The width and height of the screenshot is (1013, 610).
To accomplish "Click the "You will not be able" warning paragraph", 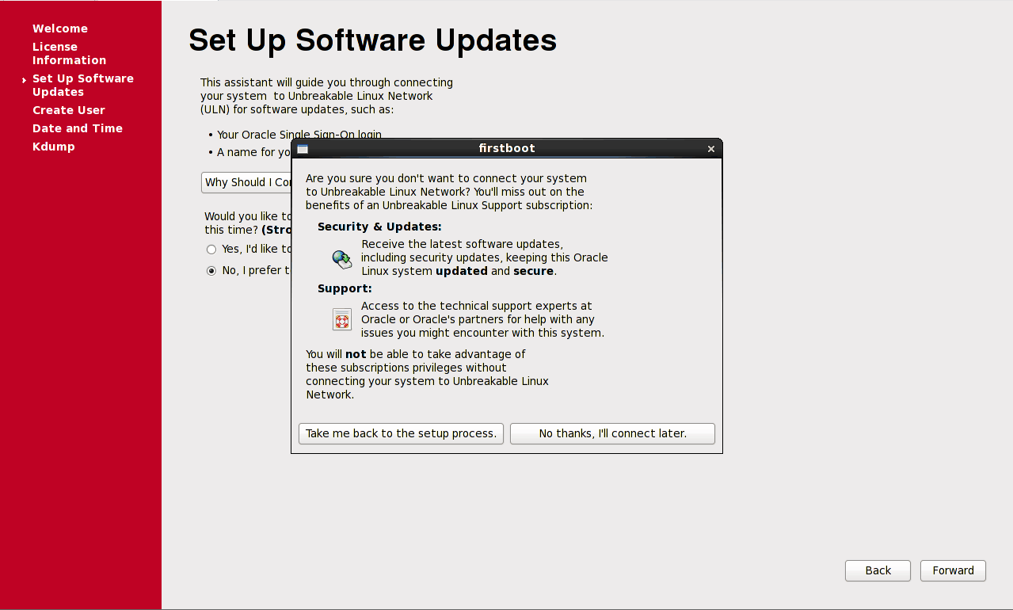I will [x=427, y=375].
